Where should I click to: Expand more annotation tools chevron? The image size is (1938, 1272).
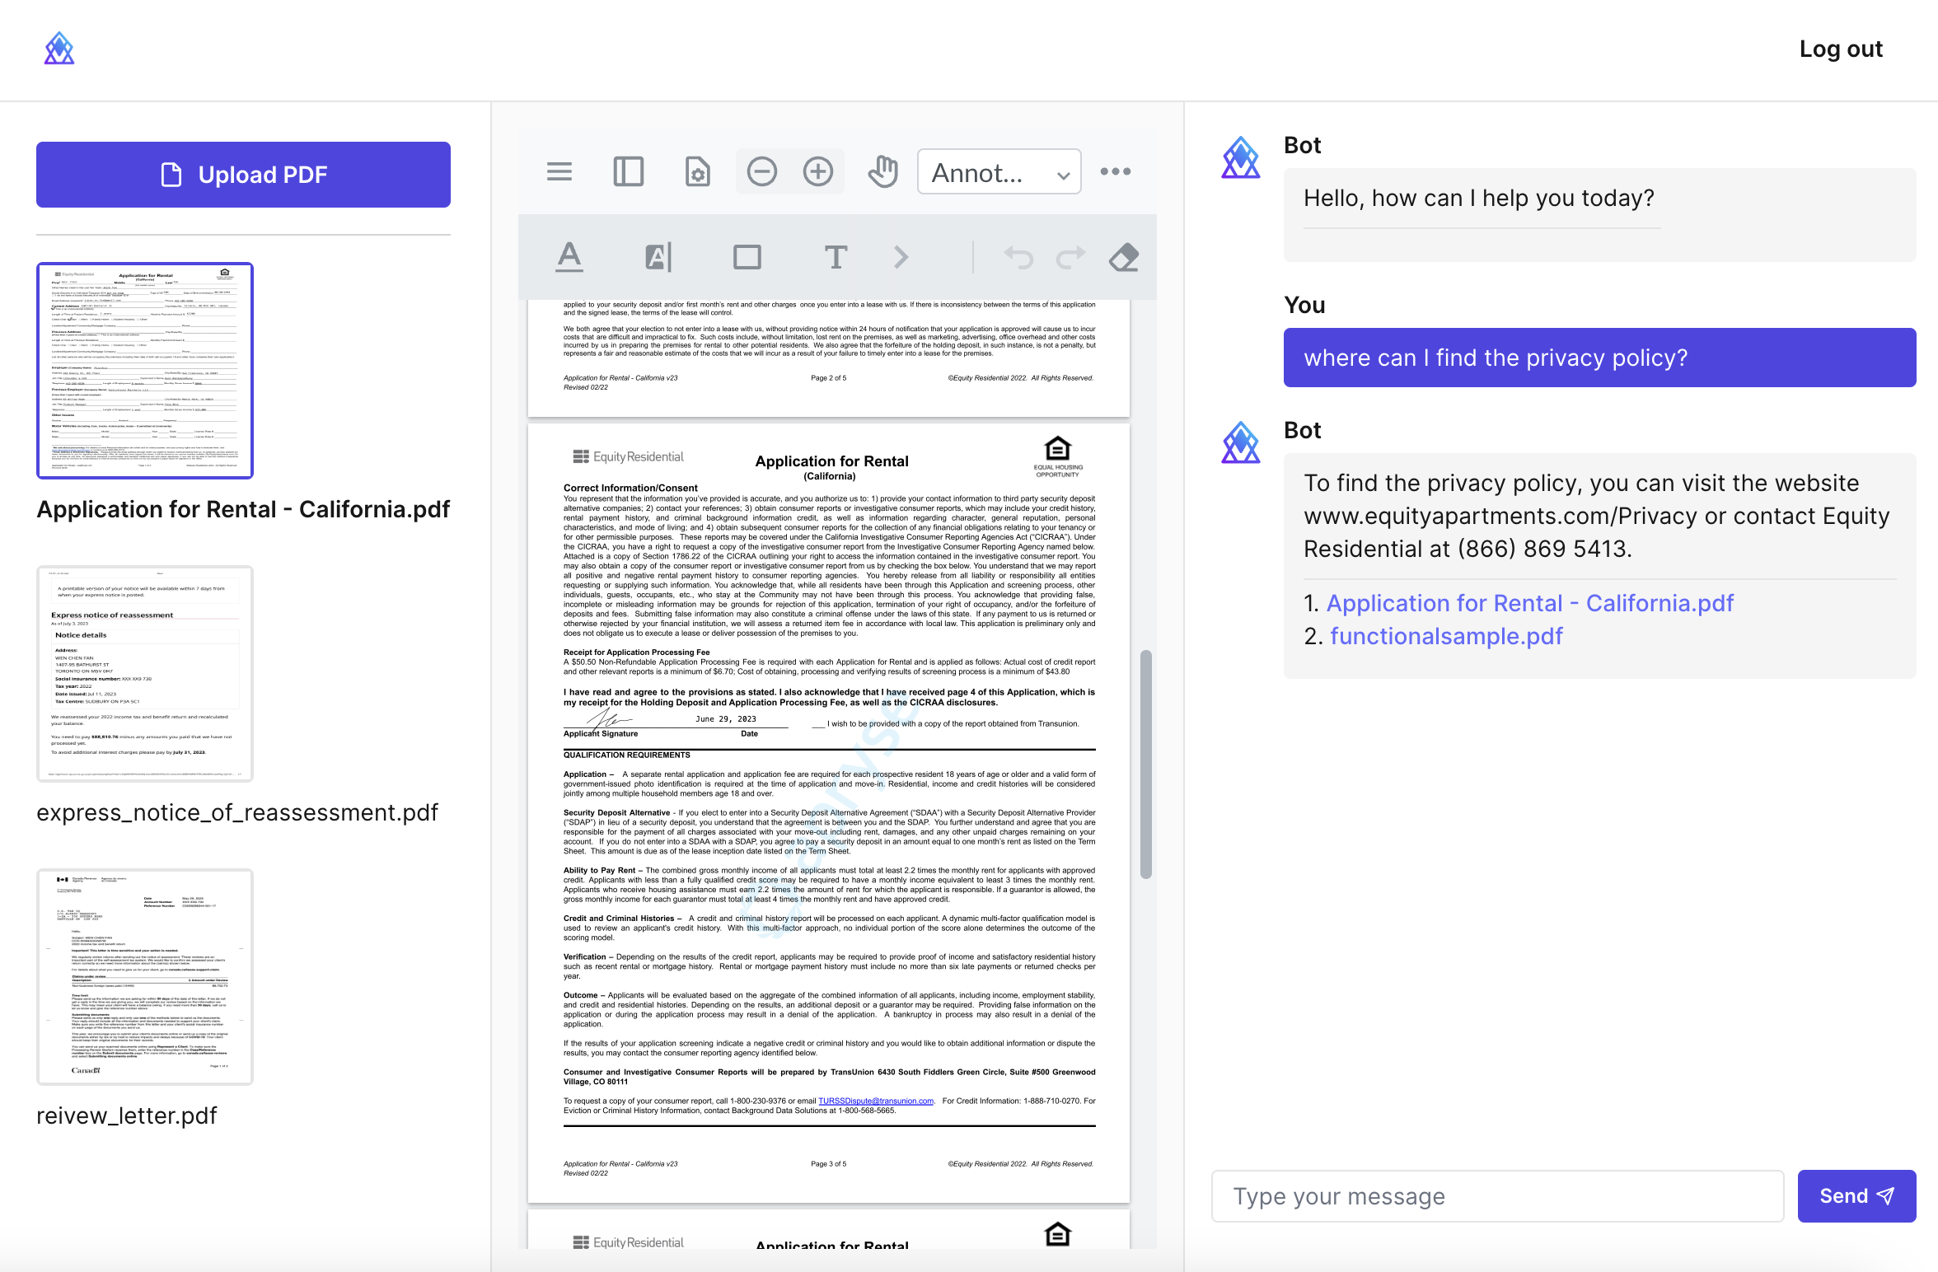pos(901,257)
